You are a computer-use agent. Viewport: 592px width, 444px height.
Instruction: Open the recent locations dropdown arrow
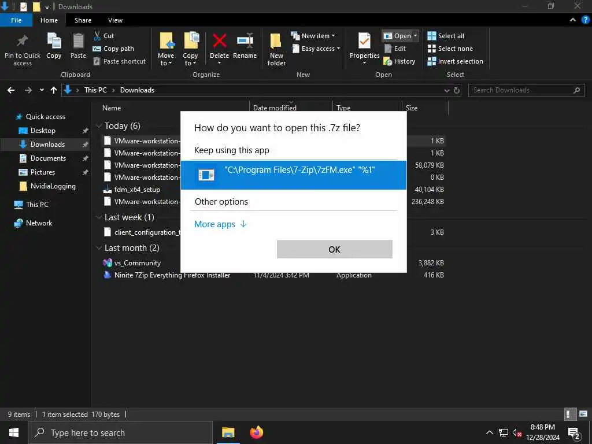coord(42,90)
